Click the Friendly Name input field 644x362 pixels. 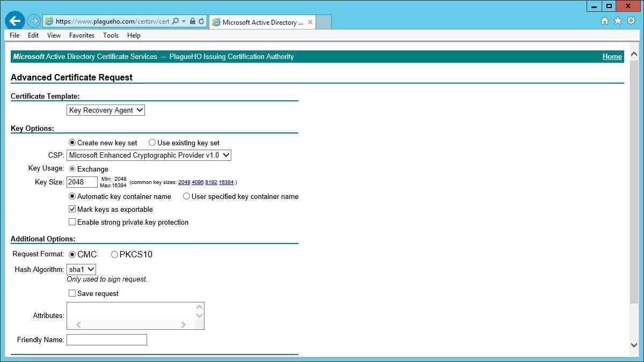[107, 339]
